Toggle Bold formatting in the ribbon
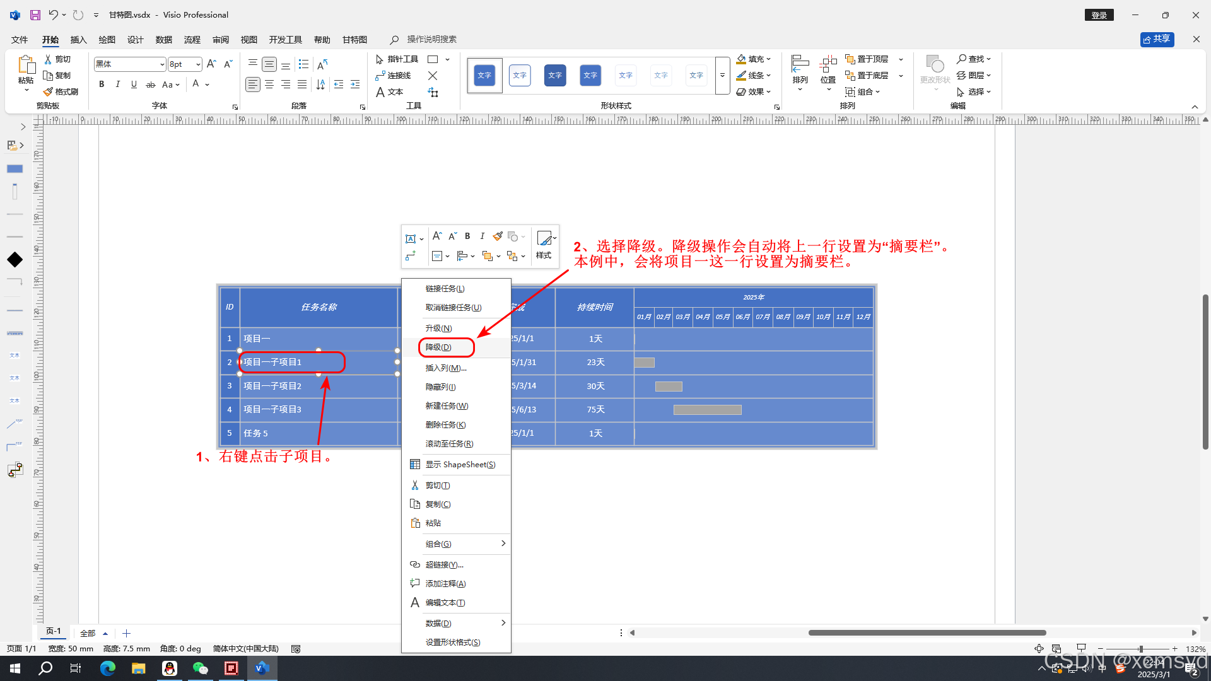 [x=102, y=84]
